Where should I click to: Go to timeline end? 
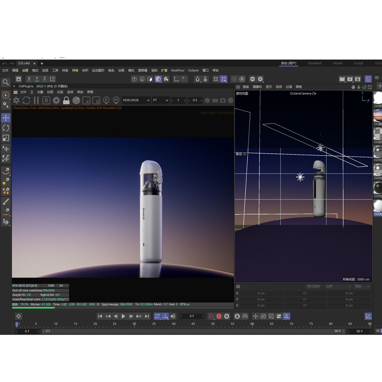click(x=147, y=316)
